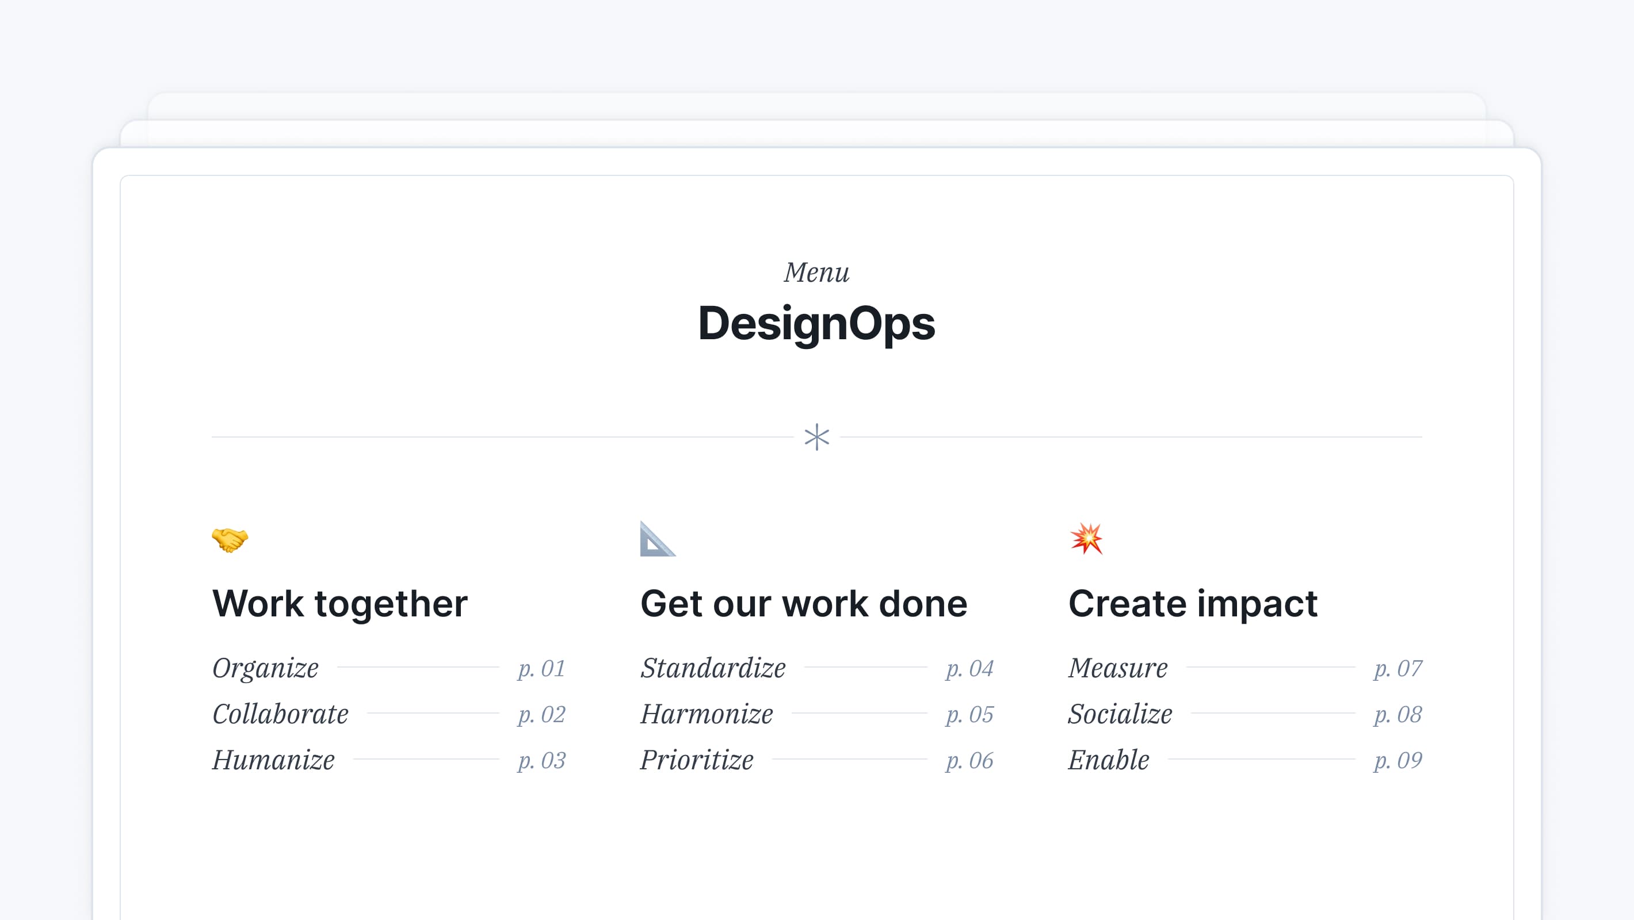Open the Collaborate entry
The width and height of the screenshot is (1634, 920).
280,714
